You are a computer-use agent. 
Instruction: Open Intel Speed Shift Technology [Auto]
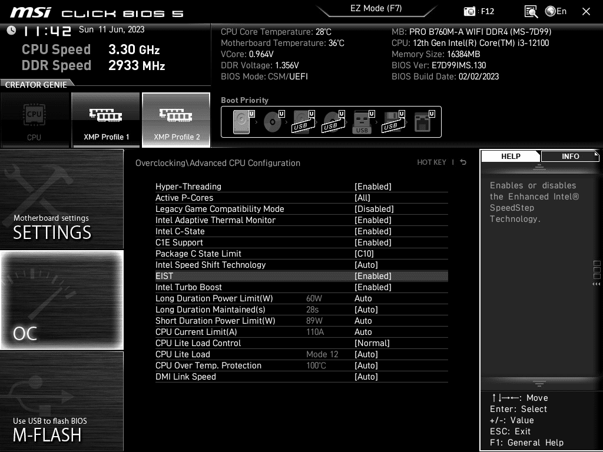coord(366,264)
